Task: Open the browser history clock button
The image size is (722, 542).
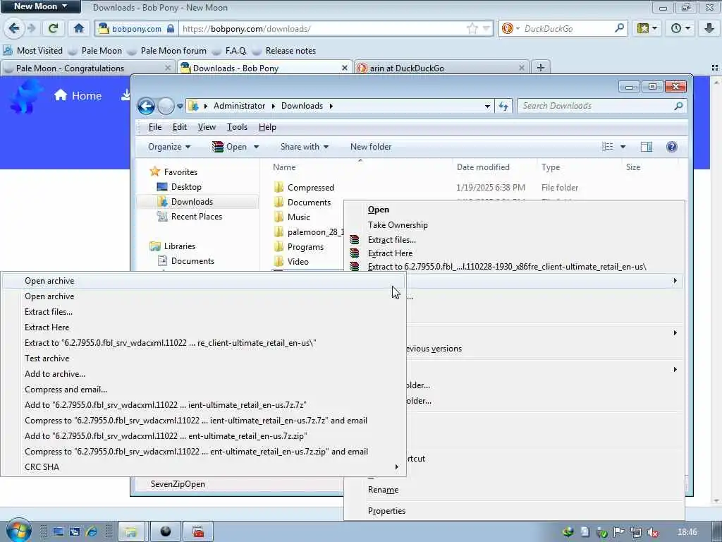Action: click(680, 28)
